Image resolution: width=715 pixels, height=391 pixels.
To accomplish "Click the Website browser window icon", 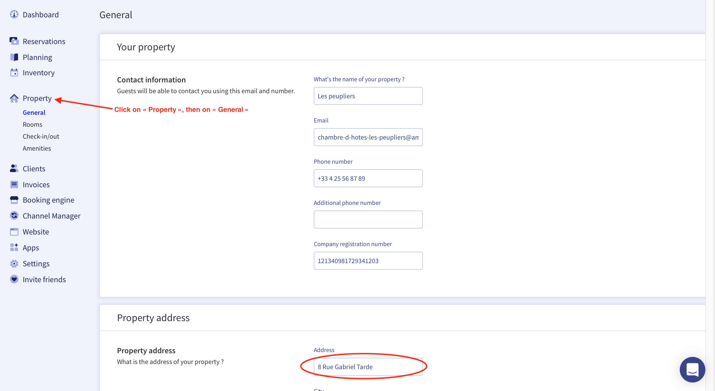I will click(14, 232).
